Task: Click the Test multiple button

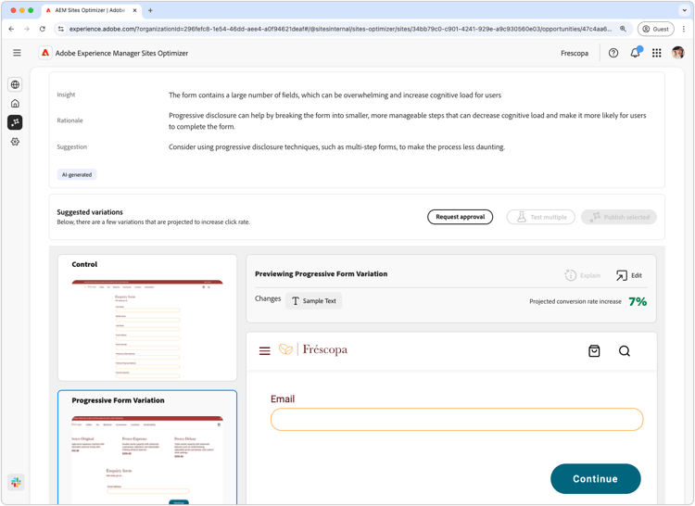Action: (541, 217)
